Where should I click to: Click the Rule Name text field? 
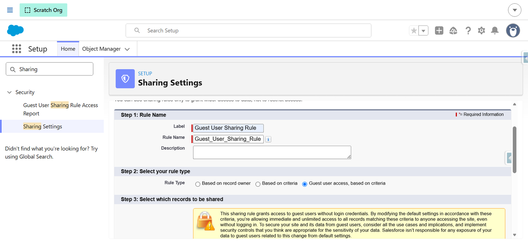(228, 139)
